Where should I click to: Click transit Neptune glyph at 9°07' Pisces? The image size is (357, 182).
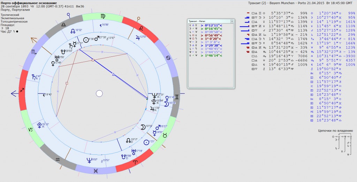[89, 160]
